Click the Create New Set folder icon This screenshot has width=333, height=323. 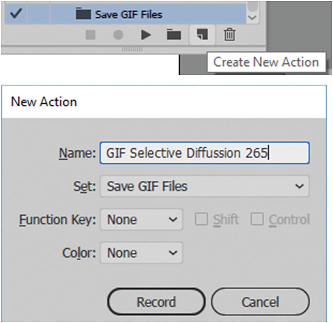coord(173,34)
